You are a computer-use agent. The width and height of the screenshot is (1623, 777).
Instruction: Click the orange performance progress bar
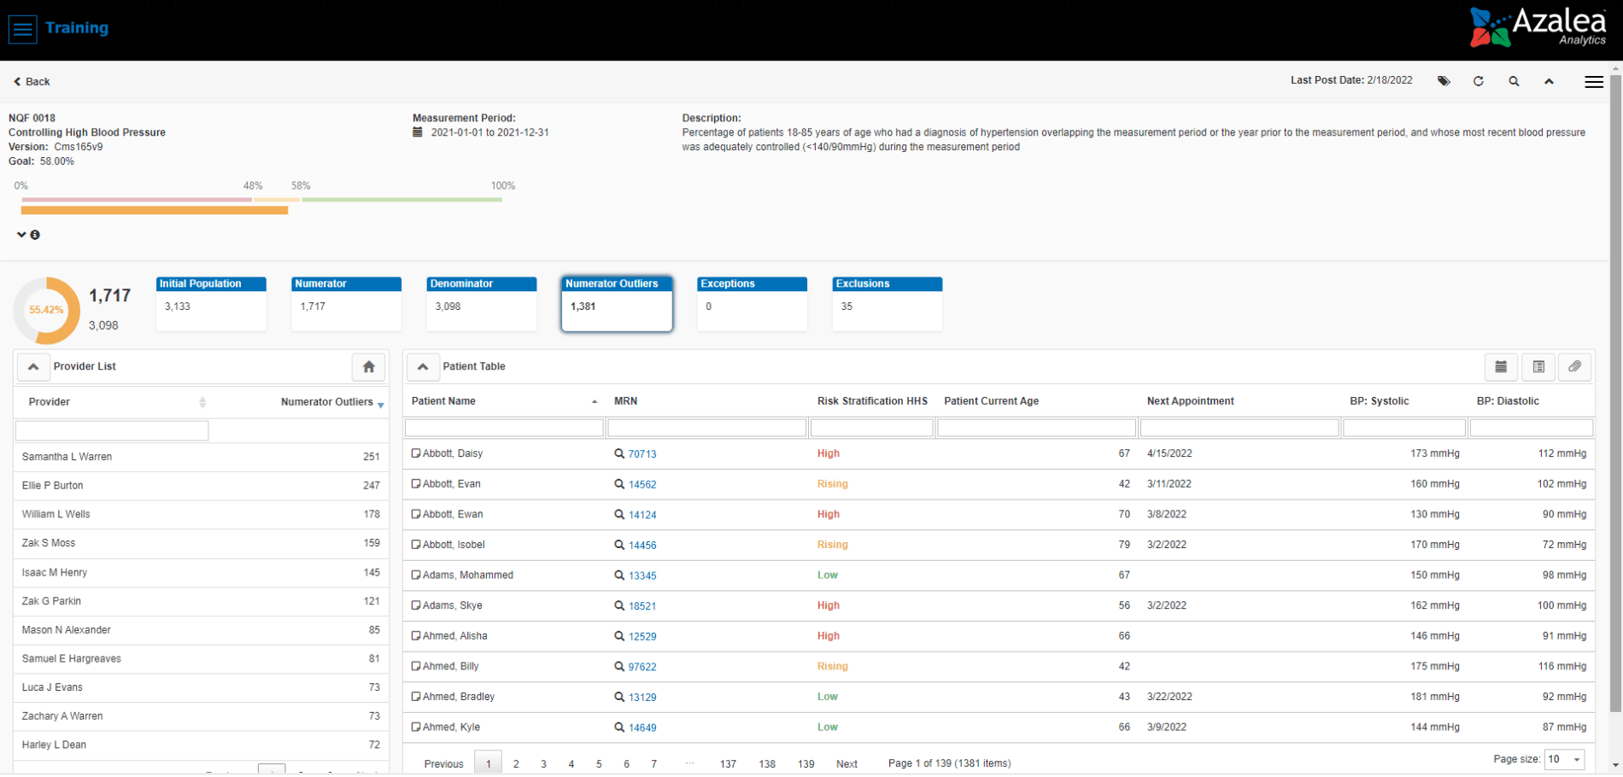pos(155,210)
